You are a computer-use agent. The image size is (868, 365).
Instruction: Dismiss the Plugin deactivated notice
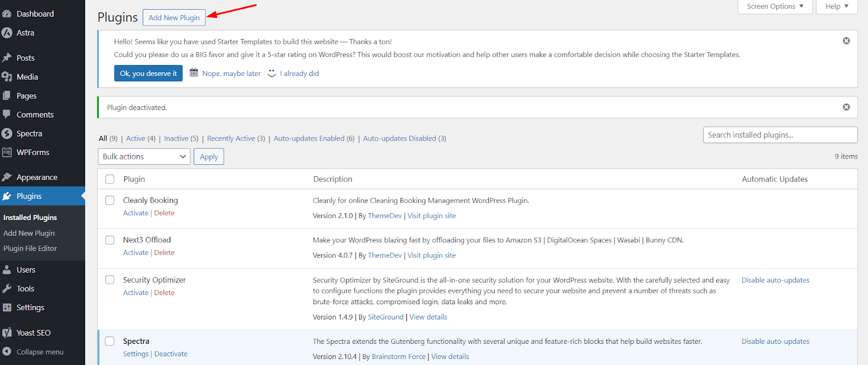click(x=846, y=107)
